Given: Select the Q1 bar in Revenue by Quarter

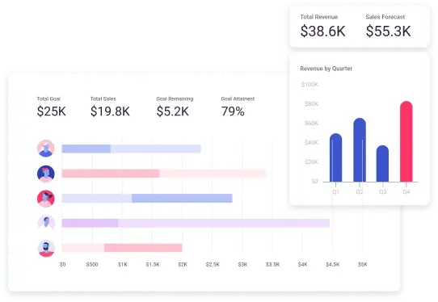Looking at the screenshot, I should [x=335, y=157].
